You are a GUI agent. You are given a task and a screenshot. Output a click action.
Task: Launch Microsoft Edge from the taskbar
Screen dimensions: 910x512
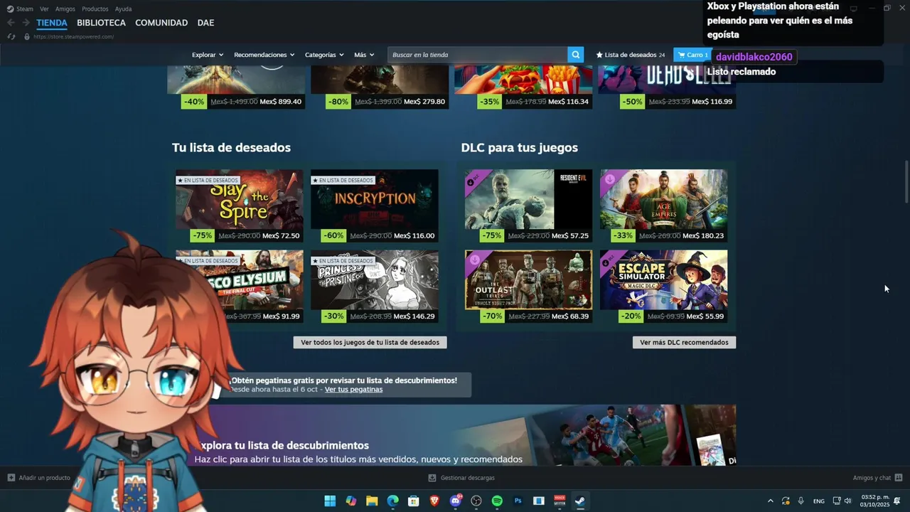point(392,501)
